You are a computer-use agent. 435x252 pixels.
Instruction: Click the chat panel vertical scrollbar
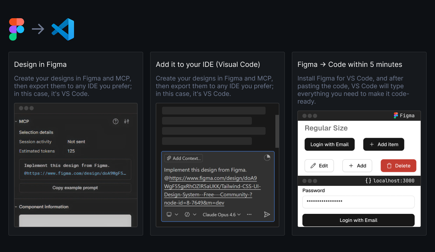[x=277, y=131]
